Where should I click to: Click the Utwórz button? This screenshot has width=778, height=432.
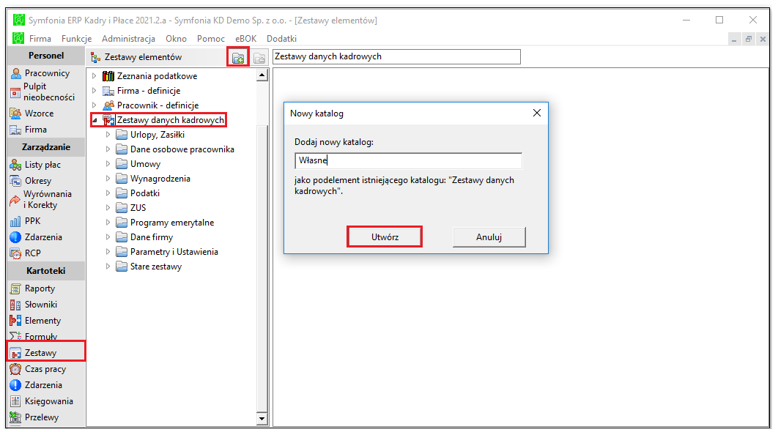coord(385,237)
